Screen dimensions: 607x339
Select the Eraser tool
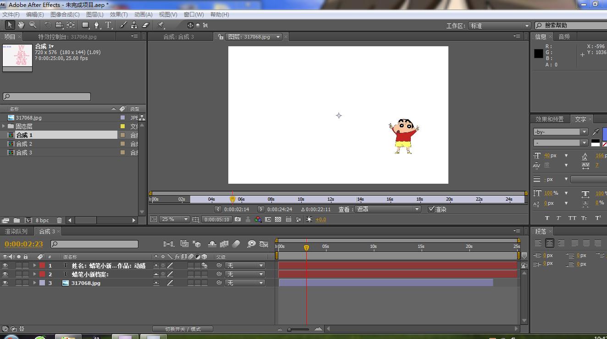(146, 25)
